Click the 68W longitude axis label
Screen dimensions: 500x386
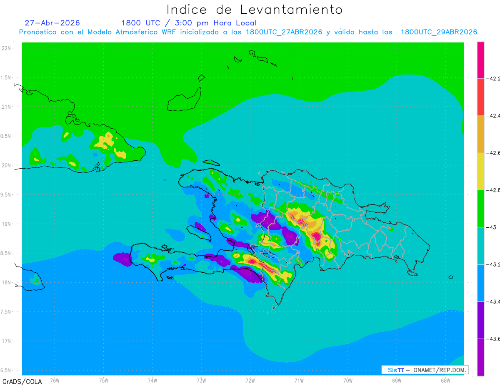tap(445, 380)
